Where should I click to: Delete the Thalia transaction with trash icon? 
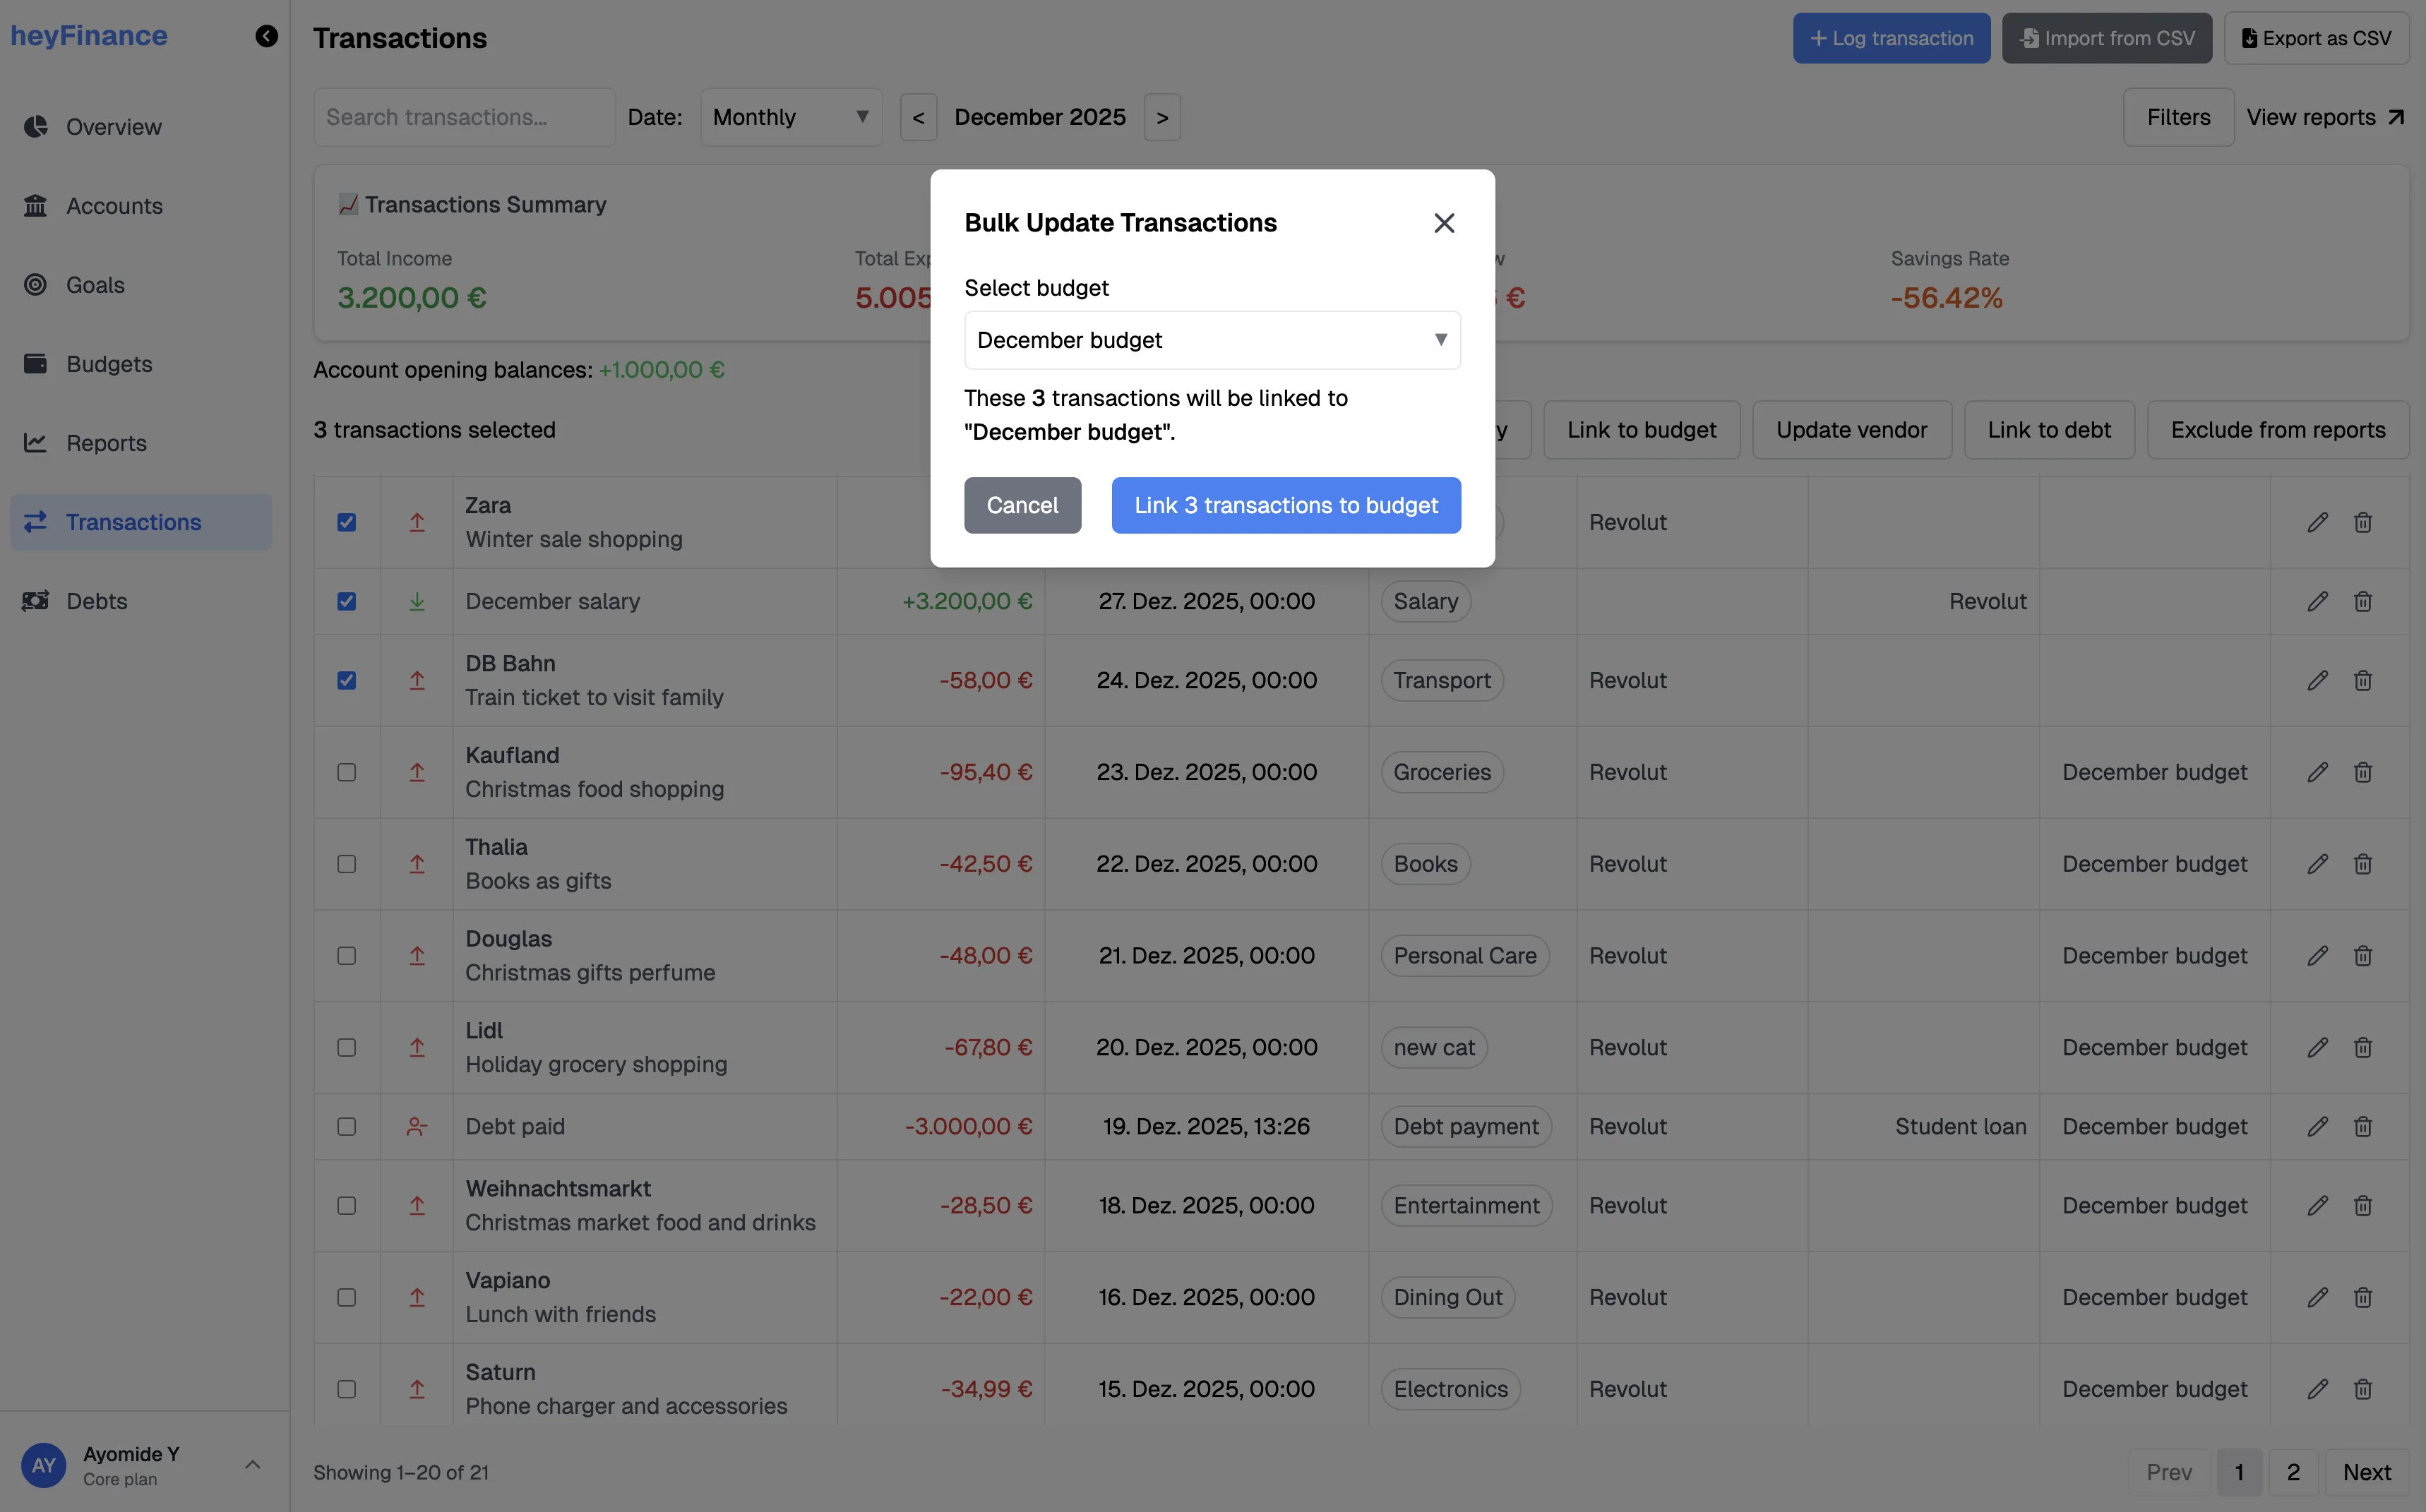click(2363, 863)
